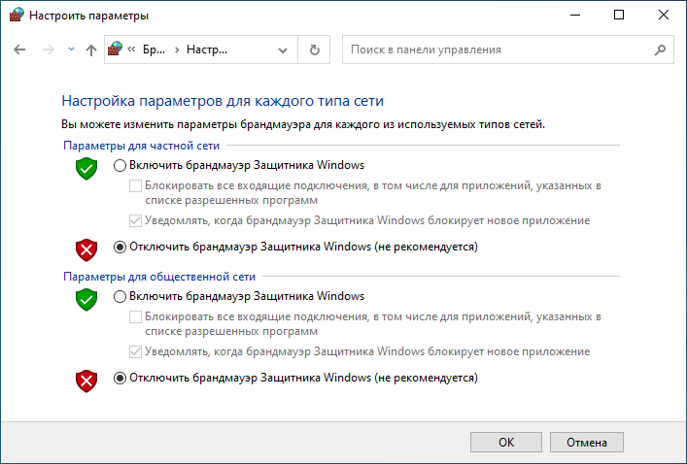Select the "Бр..." breadcrumb segment
The height and width of the screenshot is (464, 687).
pyautogui.click(x=154, y=50)
